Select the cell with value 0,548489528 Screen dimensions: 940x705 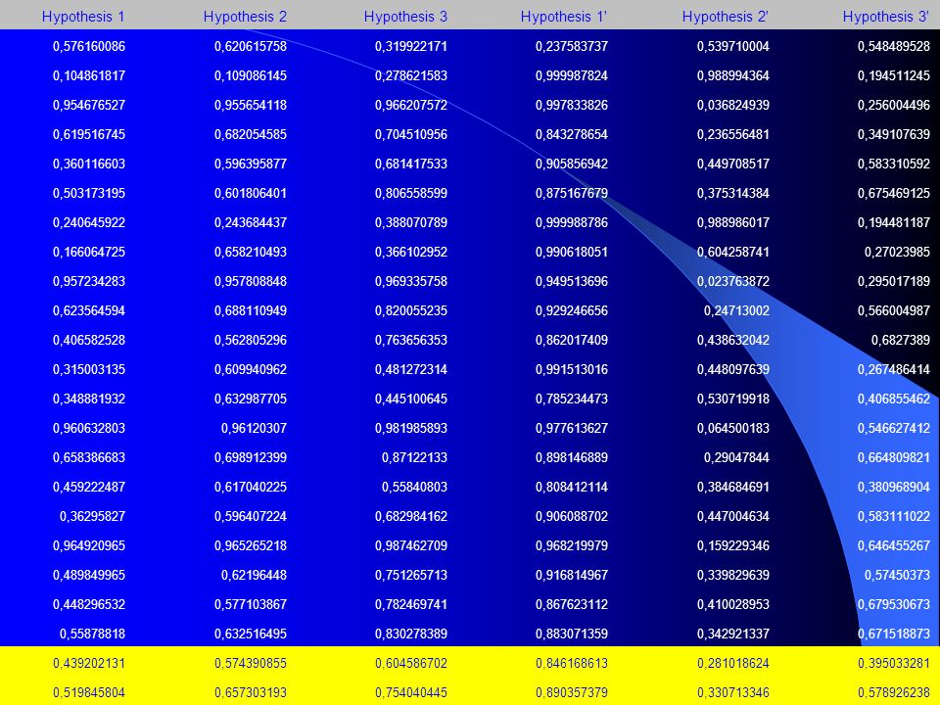tap(894, 46)
